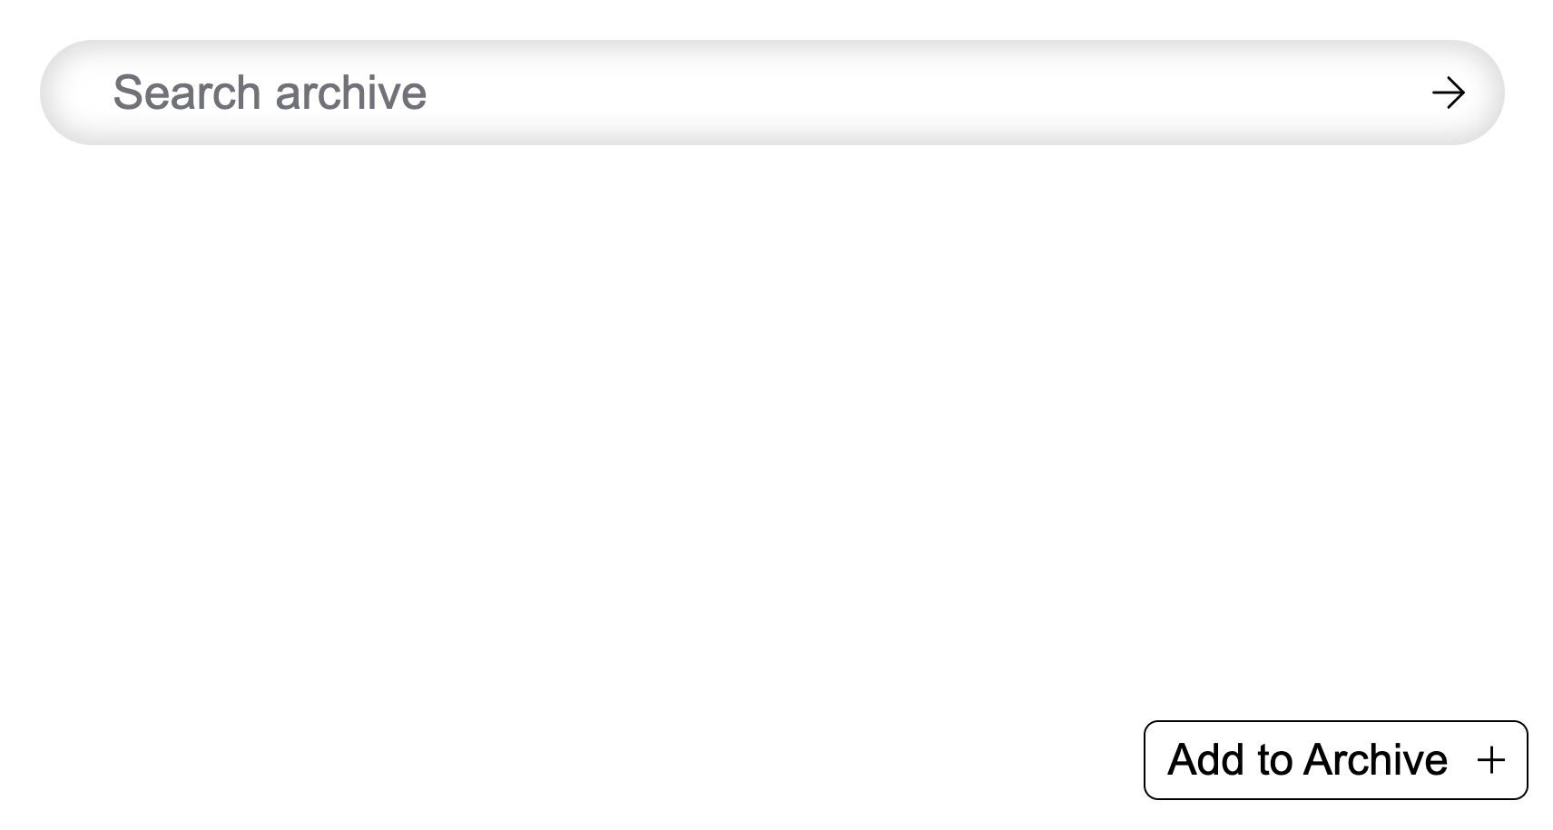Click the middle of the search bar
Image resolution: width=1553 pixels, height=830 pixels.
(x=772, y=93)
